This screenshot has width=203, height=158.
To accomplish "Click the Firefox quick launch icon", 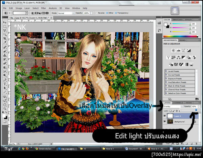I will [27, 149].
